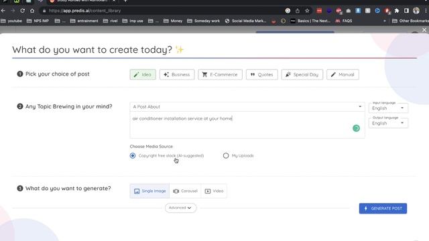
Task: Click the red extension icon
Action: click(319, 11)
